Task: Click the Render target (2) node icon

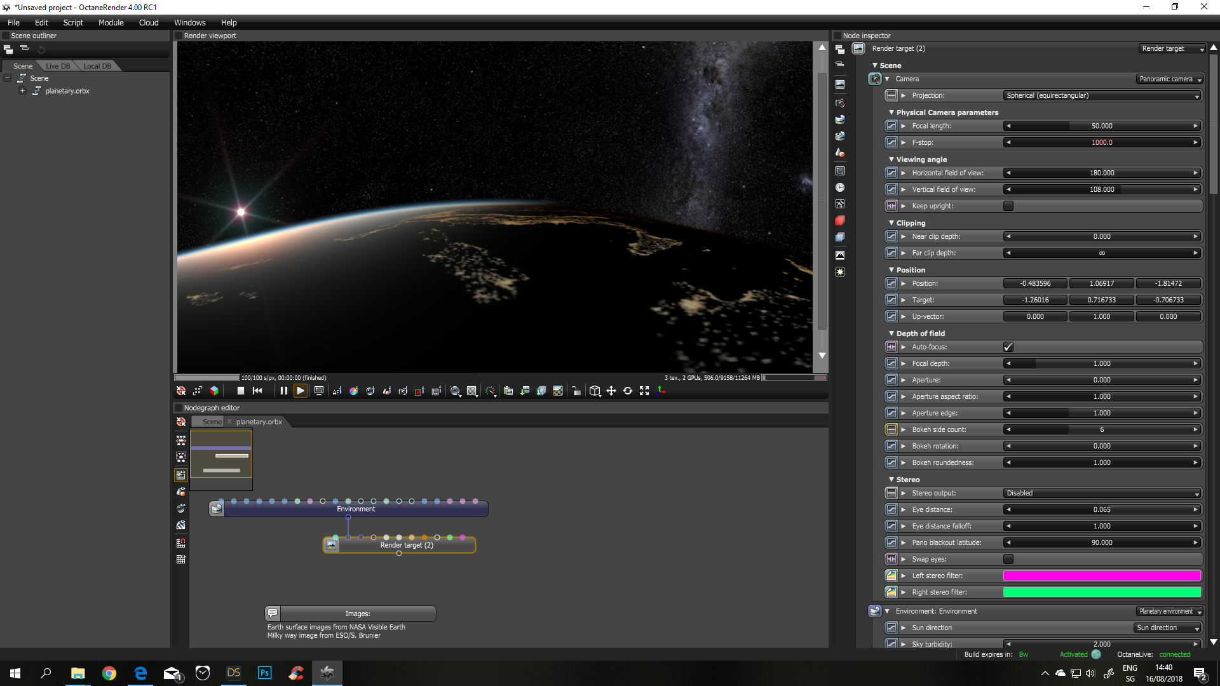Action: point(331,545)
